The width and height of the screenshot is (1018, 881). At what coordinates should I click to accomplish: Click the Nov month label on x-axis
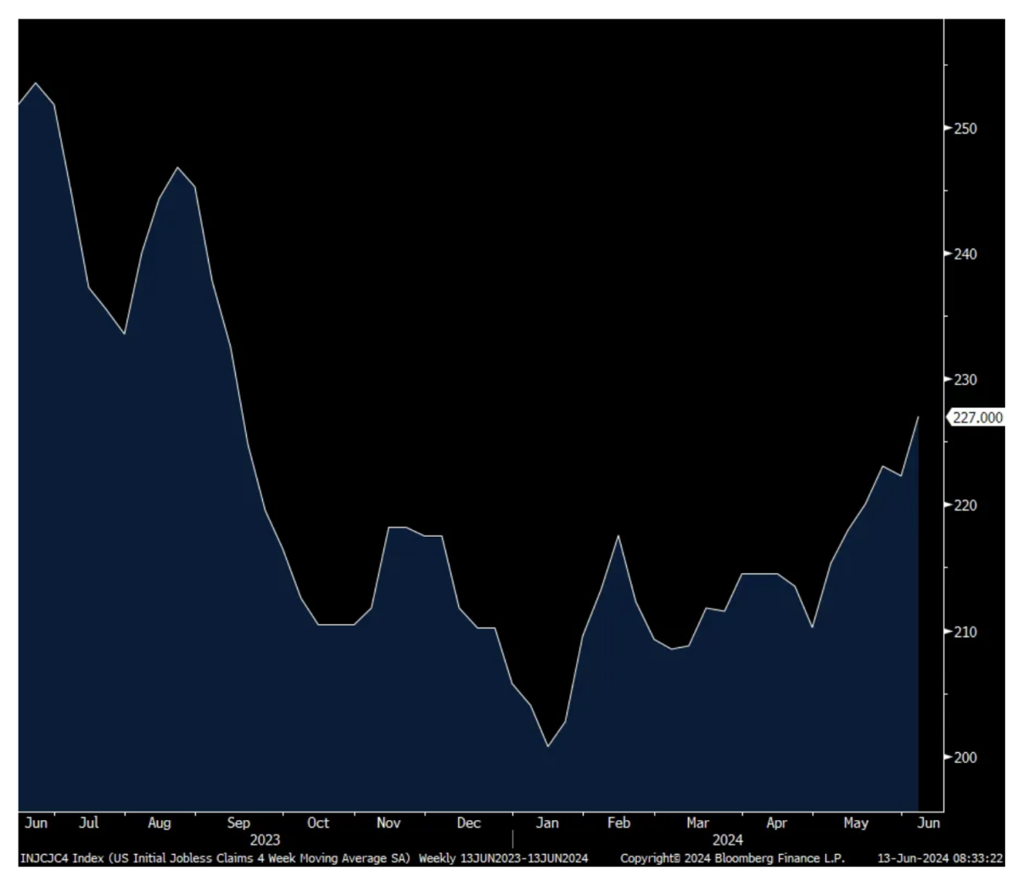coord(388,822)
